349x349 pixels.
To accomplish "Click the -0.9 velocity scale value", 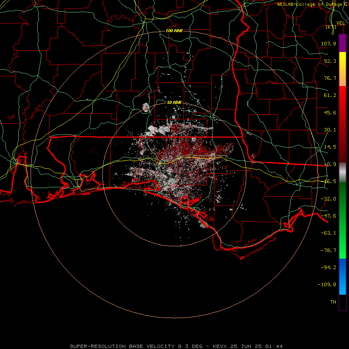I will tap(330, 164).
